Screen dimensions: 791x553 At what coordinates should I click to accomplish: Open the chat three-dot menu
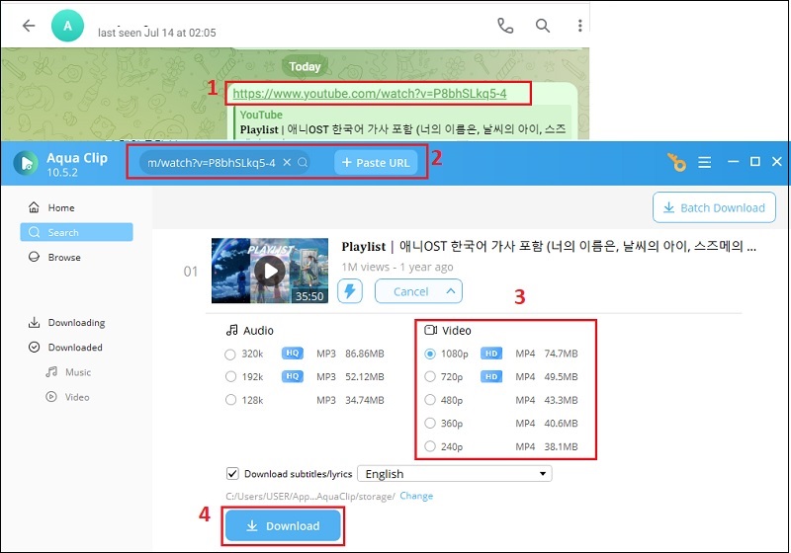(579, 26)
